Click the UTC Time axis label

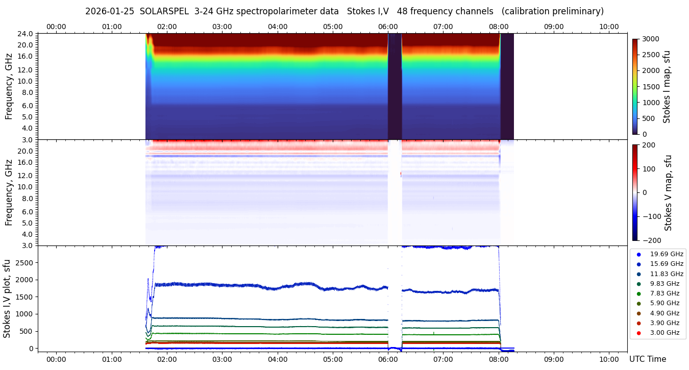tap(647, 359)
